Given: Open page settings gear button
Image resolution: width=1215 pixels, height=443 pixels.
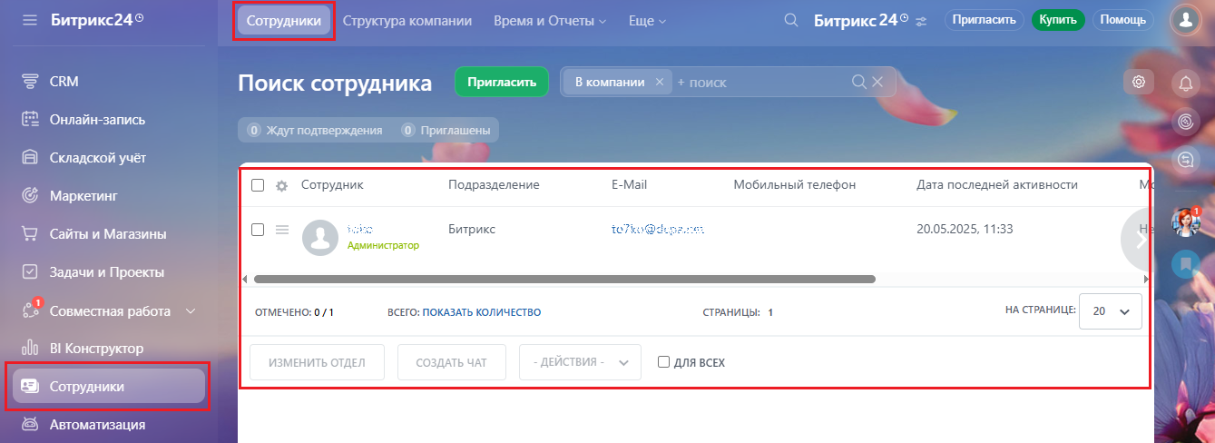Looking at the screenshot, I should (x=1139, y=82).
